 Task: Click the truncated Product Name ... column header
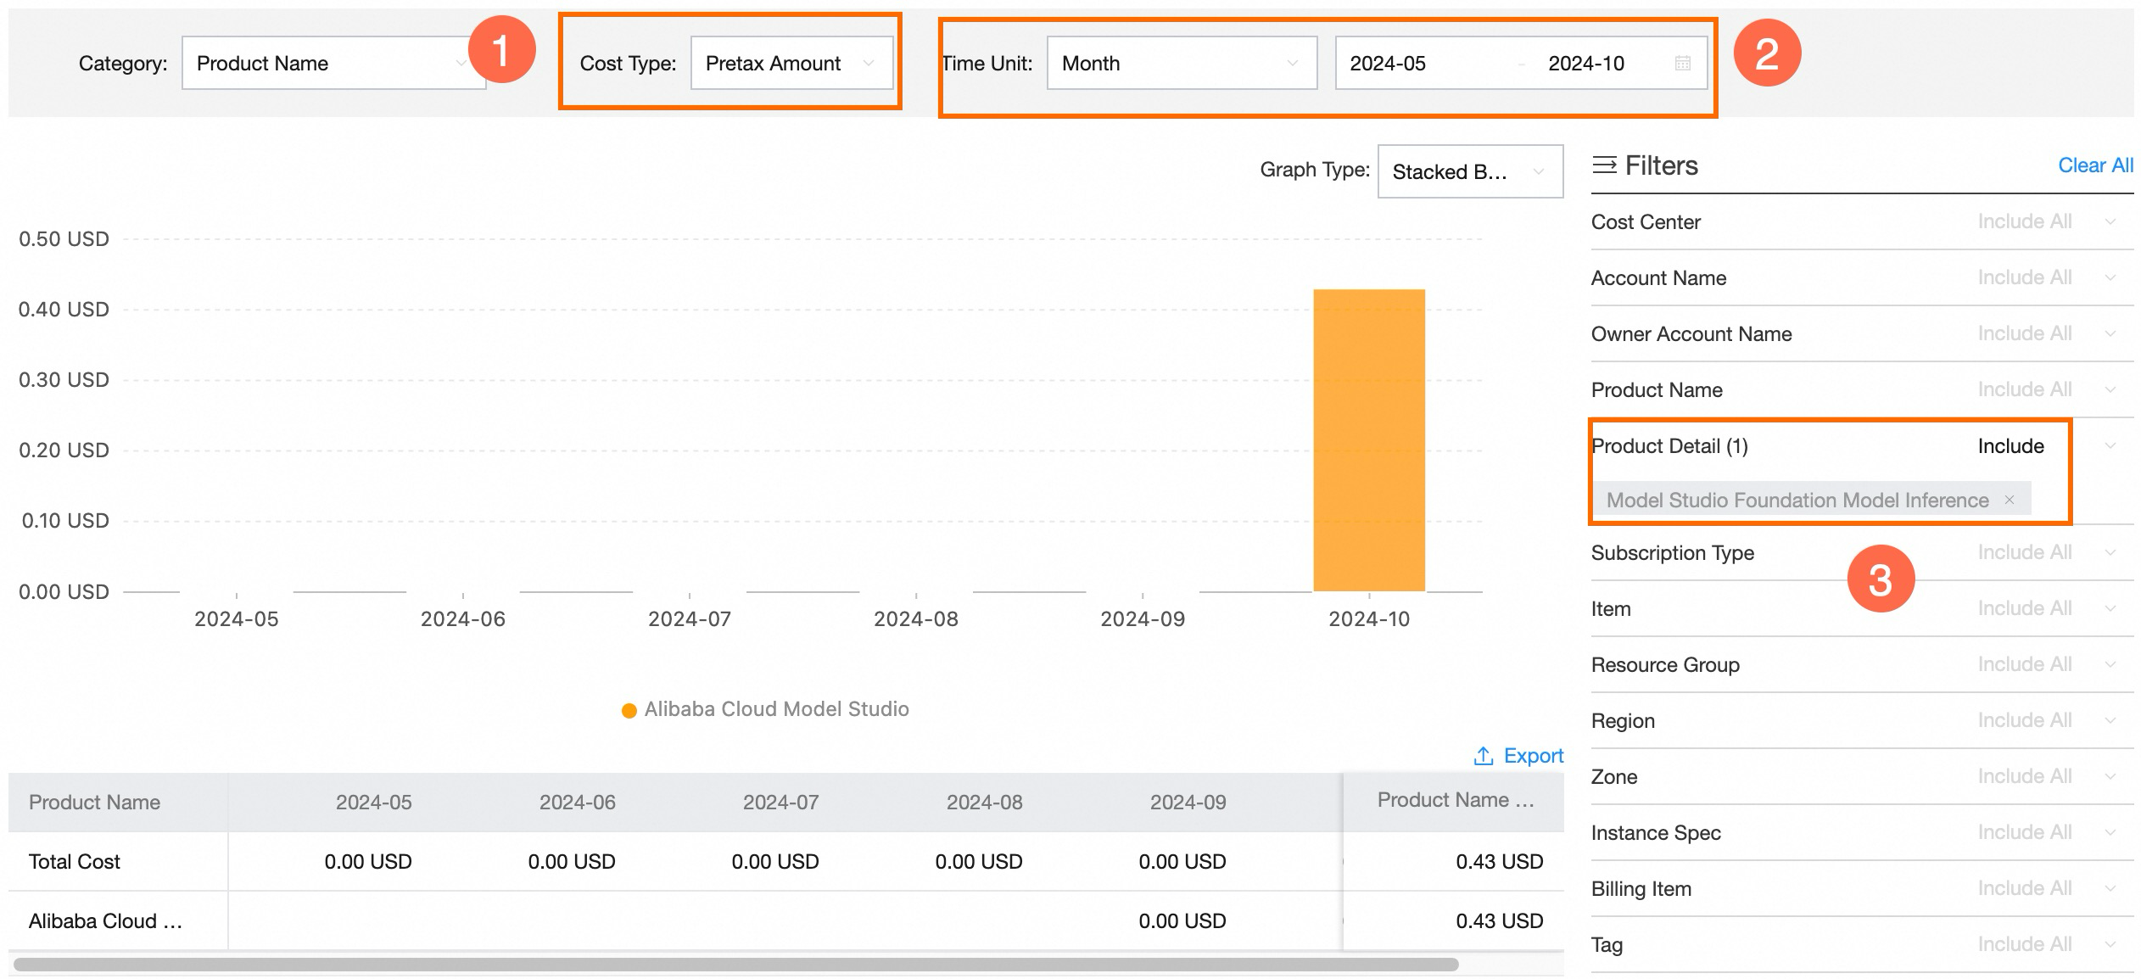(1456, 800)
